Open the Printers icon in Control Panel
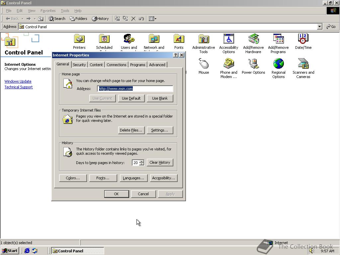Screen dimensions: 340x255 tap(79, 42)
